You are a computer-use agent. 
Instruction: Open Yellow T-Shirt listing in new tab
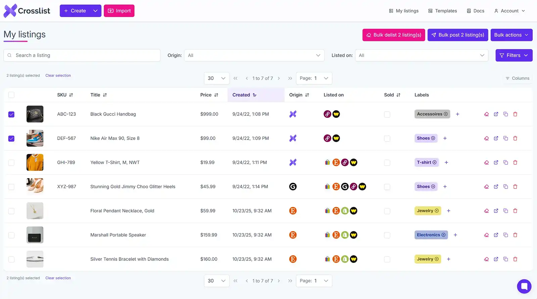496,162
